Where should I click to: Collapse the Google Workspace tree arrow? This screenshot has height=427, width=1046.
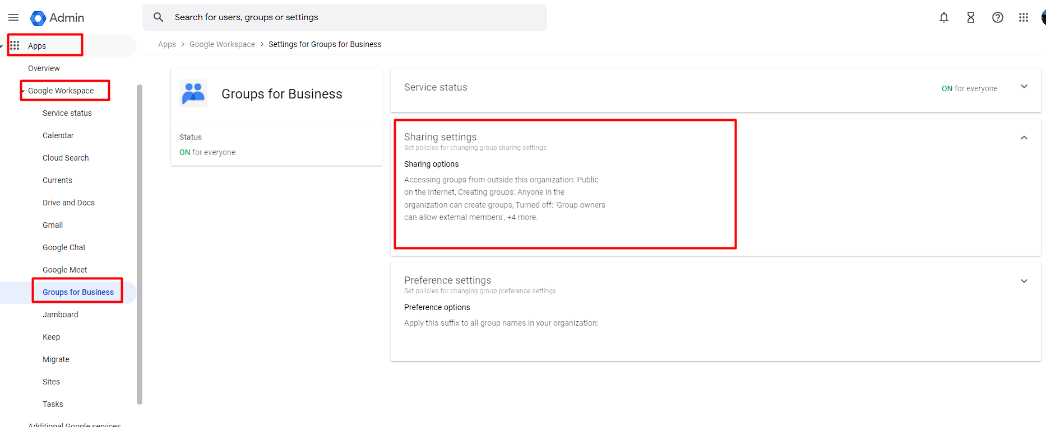click(x=23, y=91)
